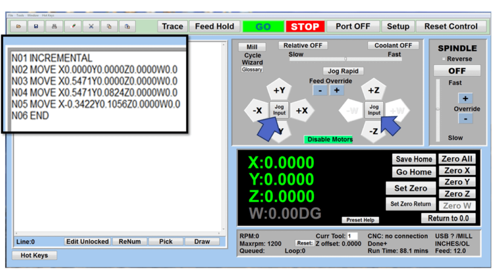Viewport: 494px width, 278px height.
Task: Open the Tools menu
Action: (x=21, y=15)
